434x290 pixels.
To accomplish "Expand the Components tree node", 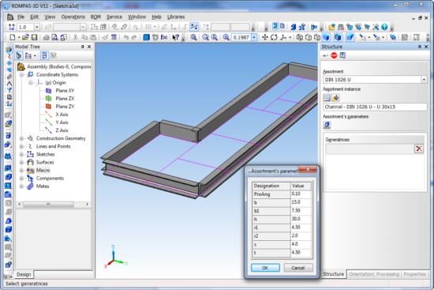I will coord(21,179).
